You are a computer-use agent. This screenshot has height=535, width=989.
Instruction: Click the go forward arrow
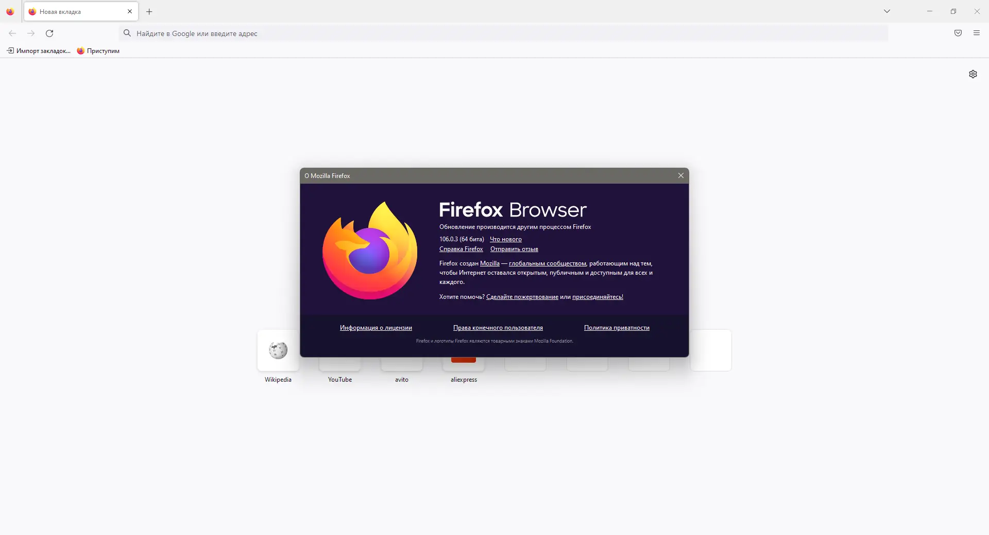pos(31,33)
